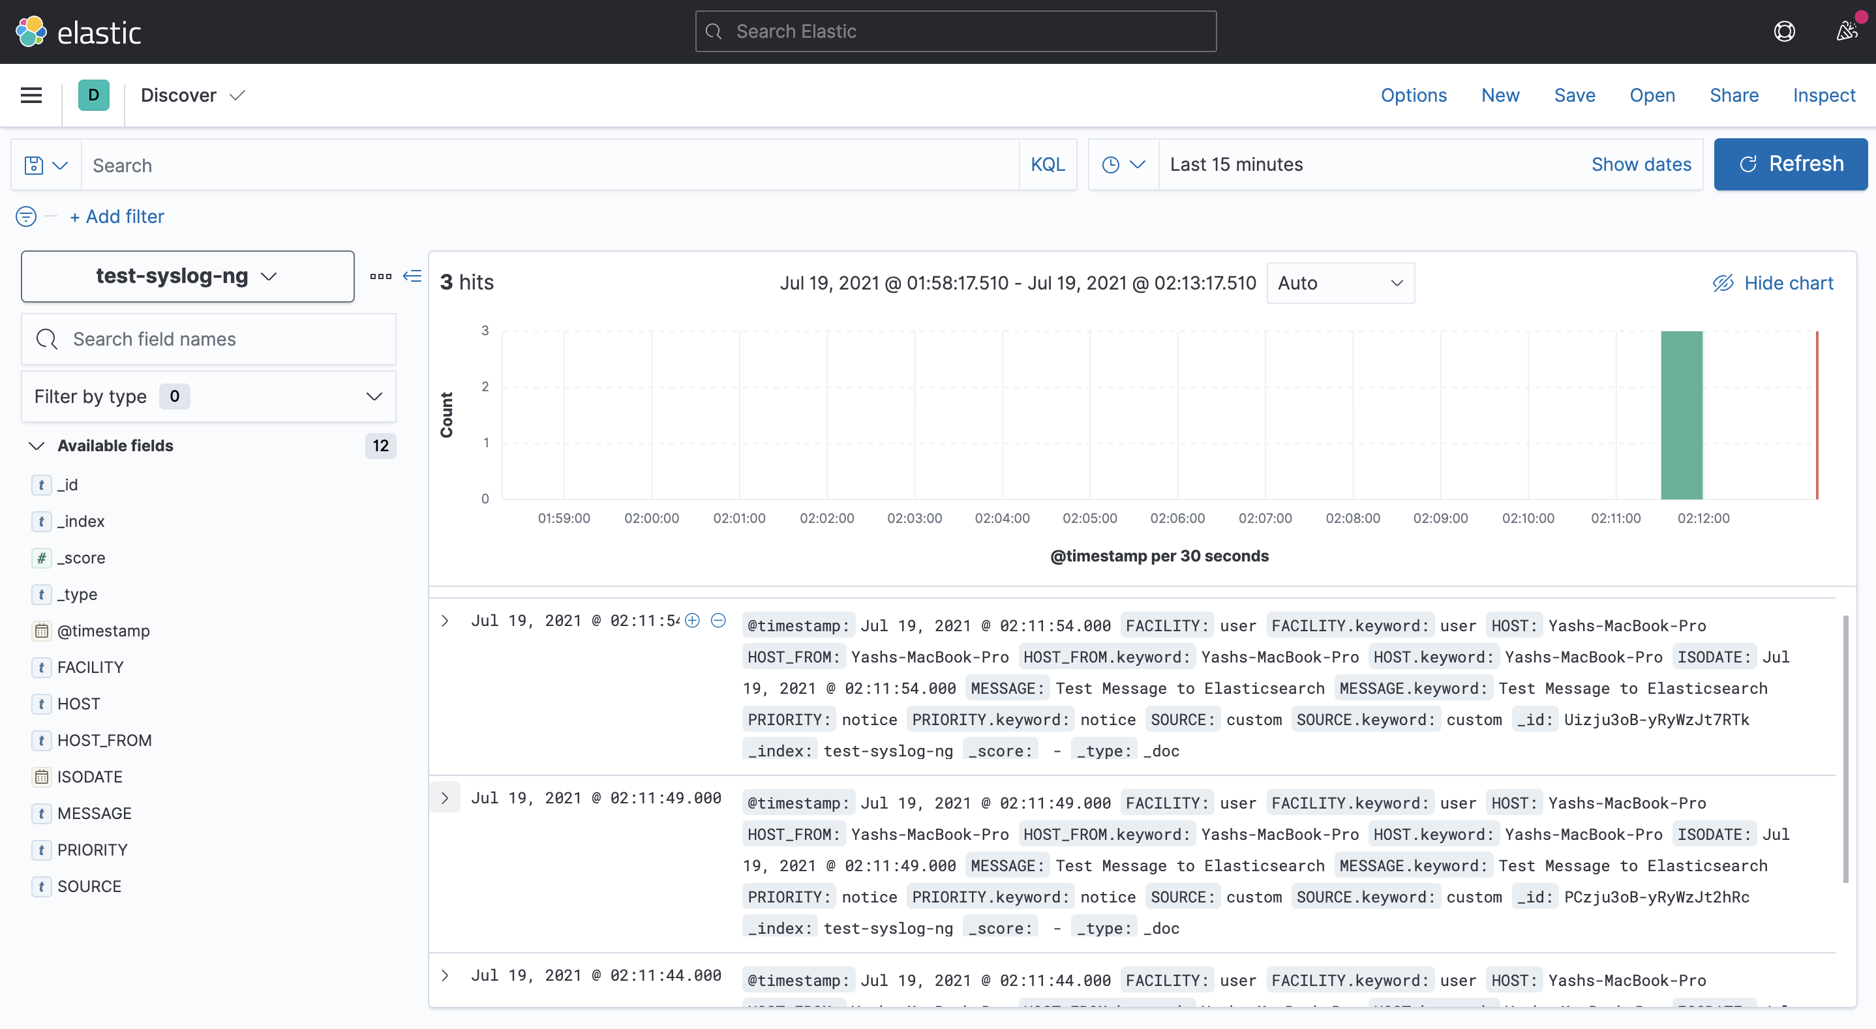The image size is (1876, 1029).
Task: Click the Search field names input
Action: click(207, 338)
